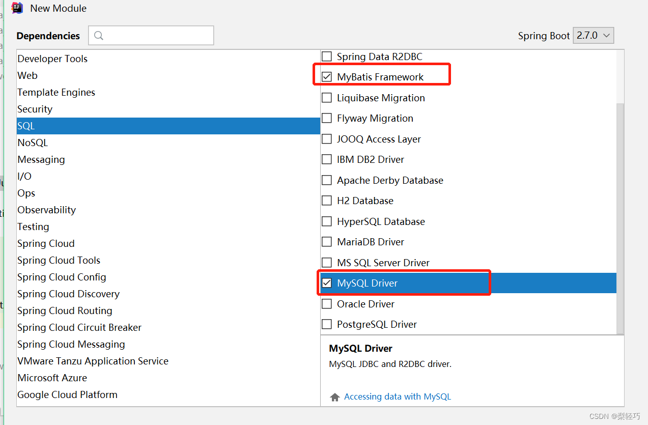Image resolution: width=648 pixels, height=425 pixels.
Task: Click the IntelliJ IDEA icon in the title bar
Action: pos(16,8)
